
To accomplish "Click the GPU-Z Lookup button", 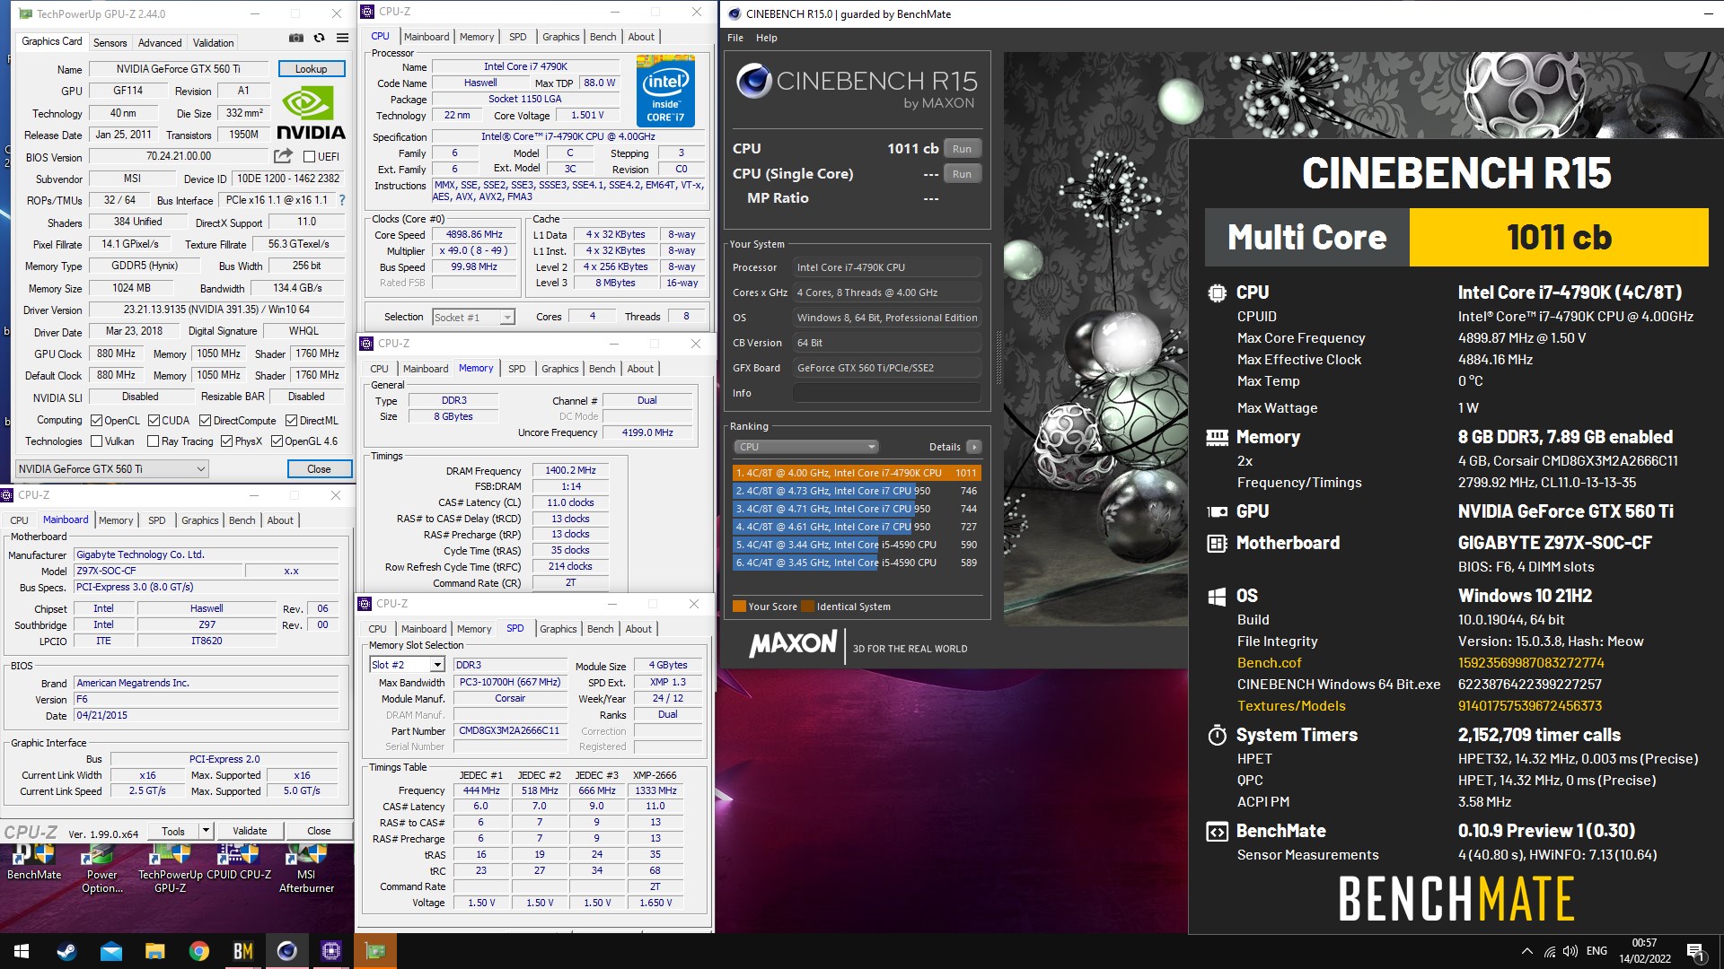I will [x=311, y=68].
